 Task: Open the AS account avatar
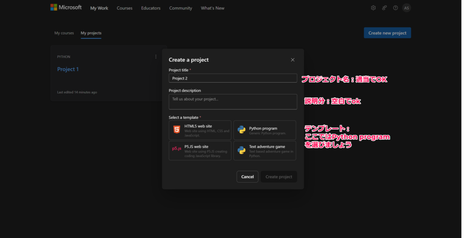(406, 8)
